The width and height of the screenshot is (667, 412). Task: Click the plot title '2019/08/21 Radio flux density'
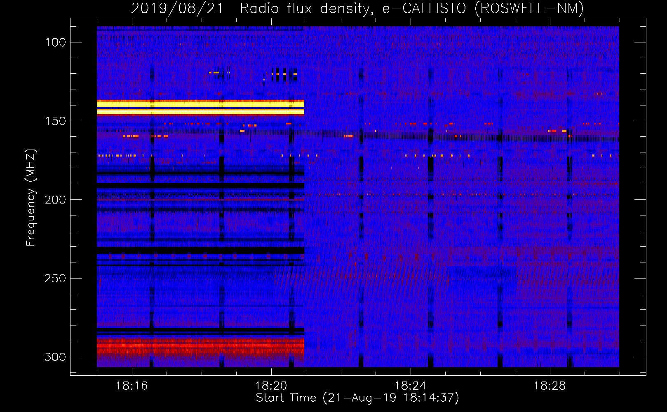pos(250,8)
